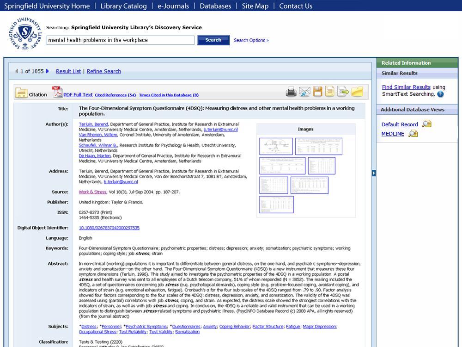This screenshot has width=462, height=347.
Task: Click magnifier icon beside MEDLINE
Action: coord(413,133)
